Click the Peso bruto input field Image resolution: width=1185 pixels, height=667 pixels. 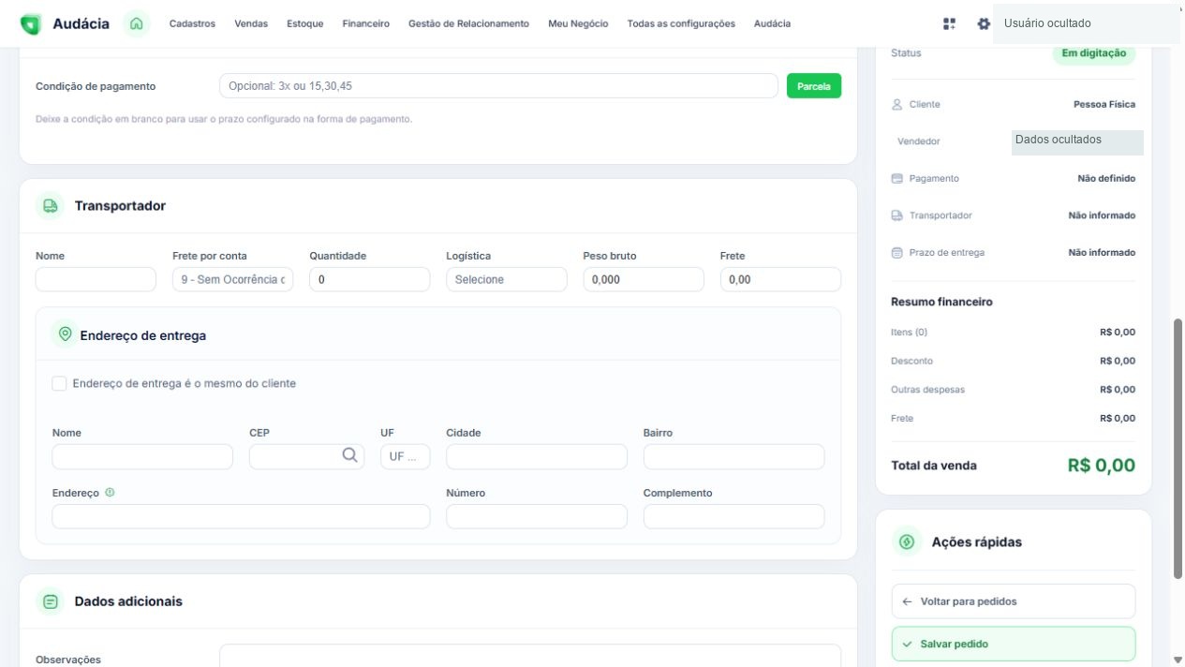point(643,279)
